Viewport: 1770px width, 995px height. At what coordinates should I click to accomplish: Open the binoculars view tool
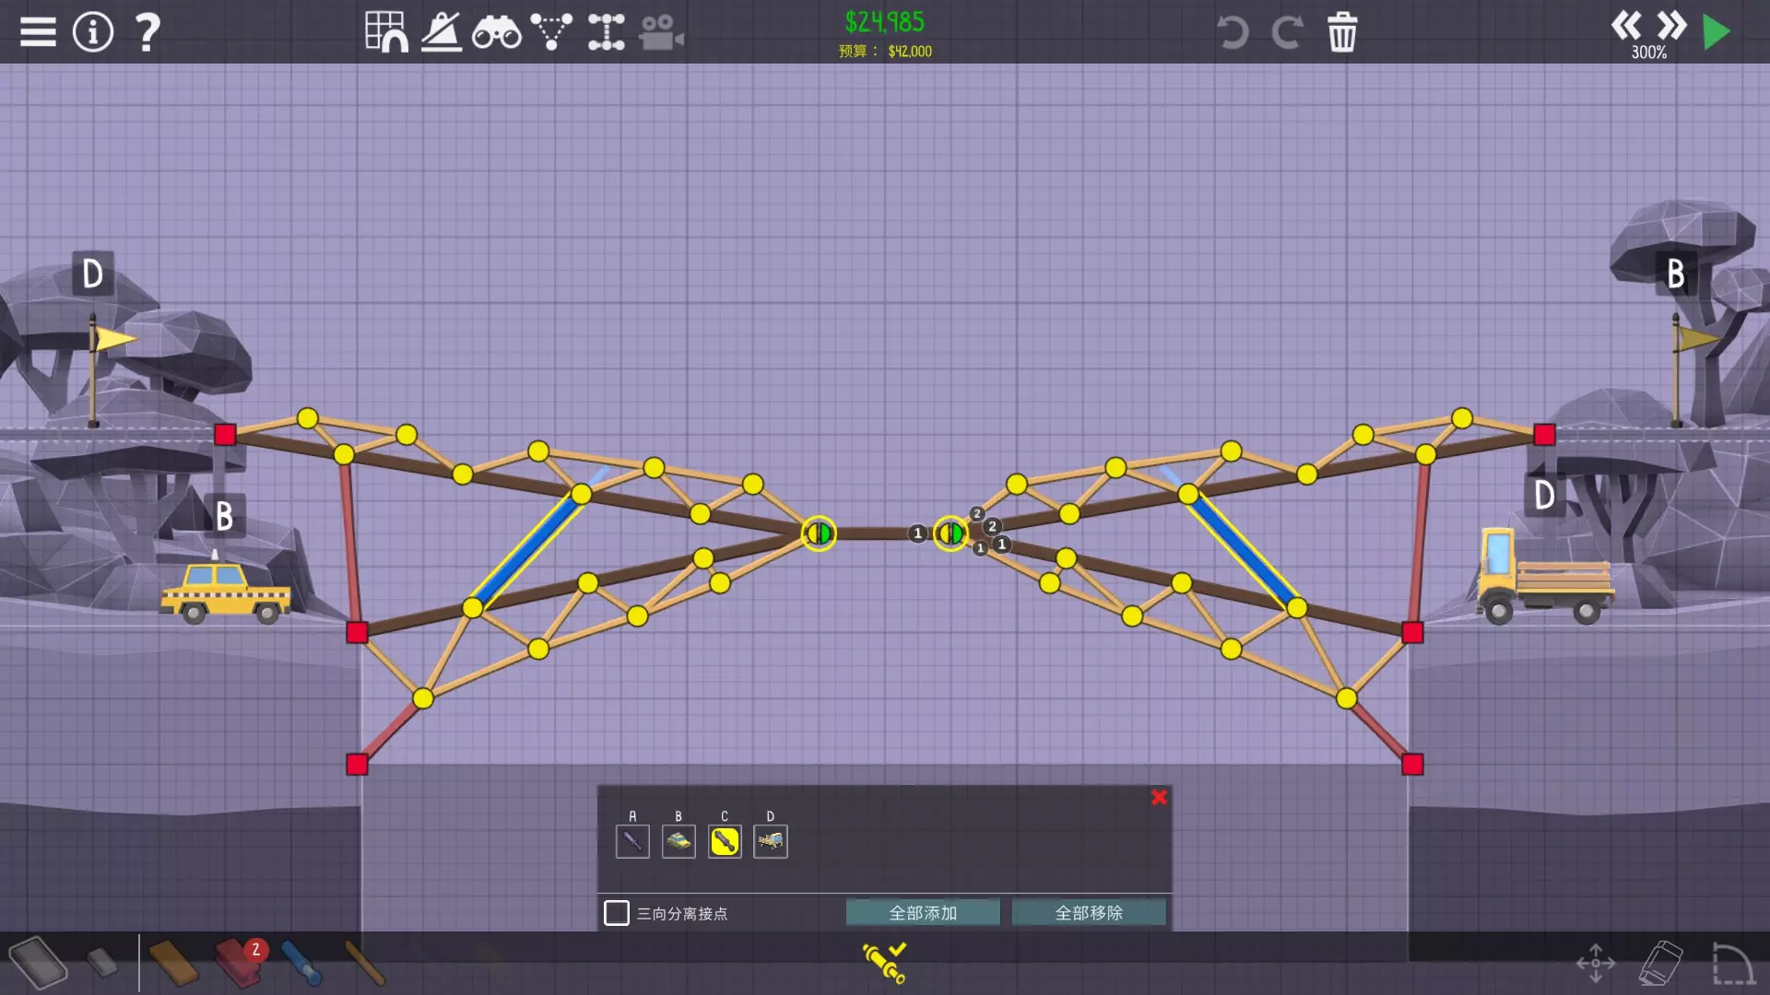point(496,32)
